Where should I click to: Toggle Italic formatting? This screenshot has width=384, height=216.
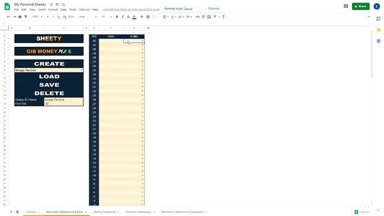pos(122,17)
